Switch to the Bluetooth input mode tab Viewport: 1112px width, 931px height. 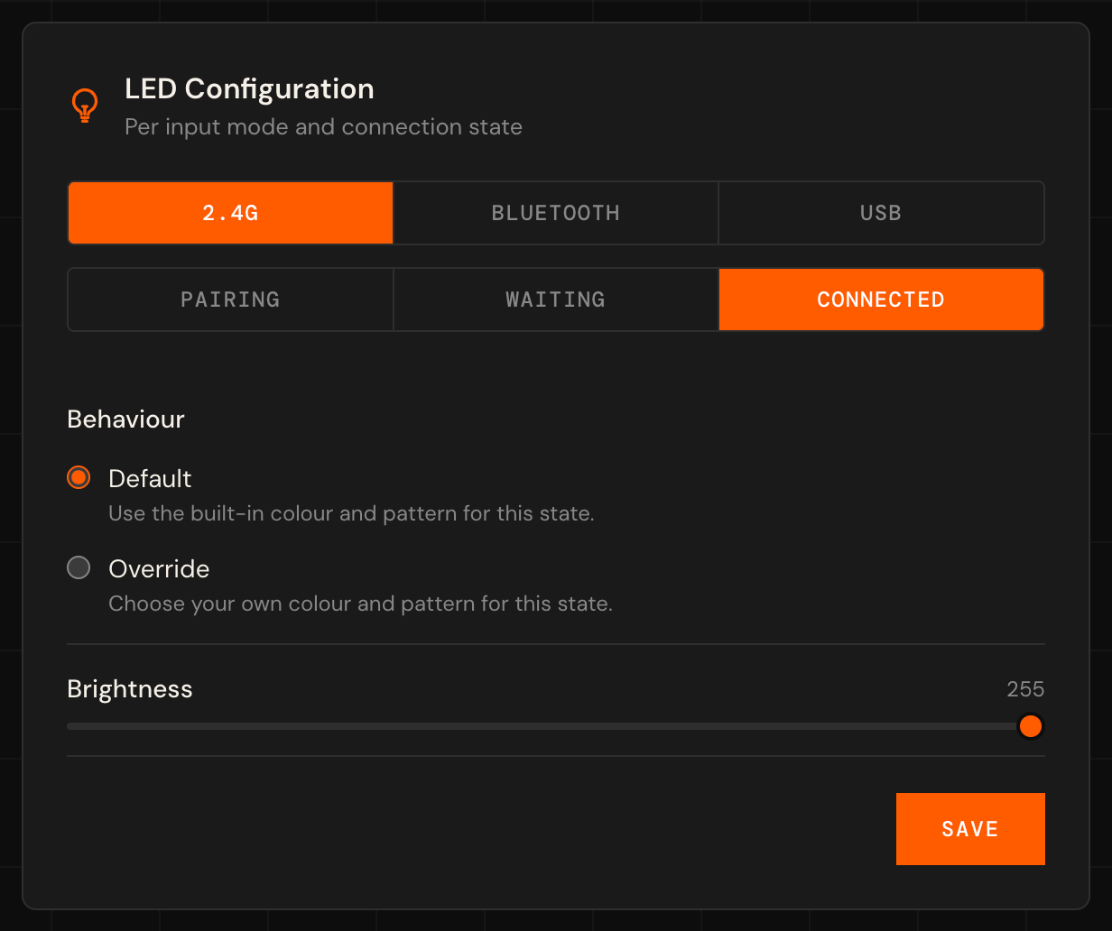click(556, 213)
